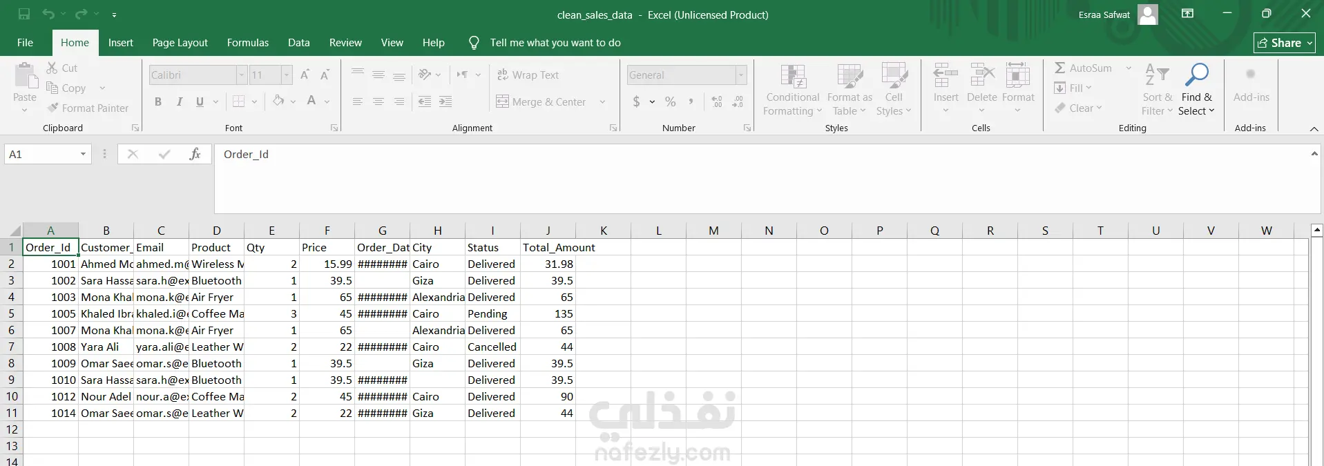The height and width of the screenshot is (466, 1324).
Task: Click the Redo arrow icon
Action: click(81, 14)
